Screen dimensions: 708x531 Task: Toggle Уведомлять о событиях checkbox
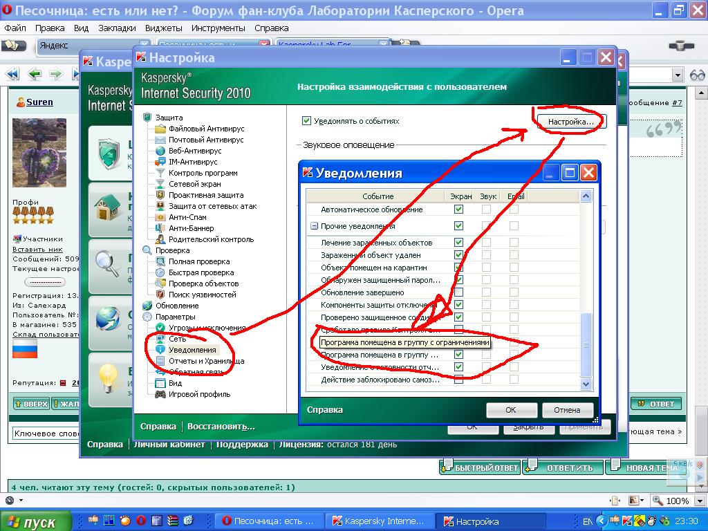point(306,121)
